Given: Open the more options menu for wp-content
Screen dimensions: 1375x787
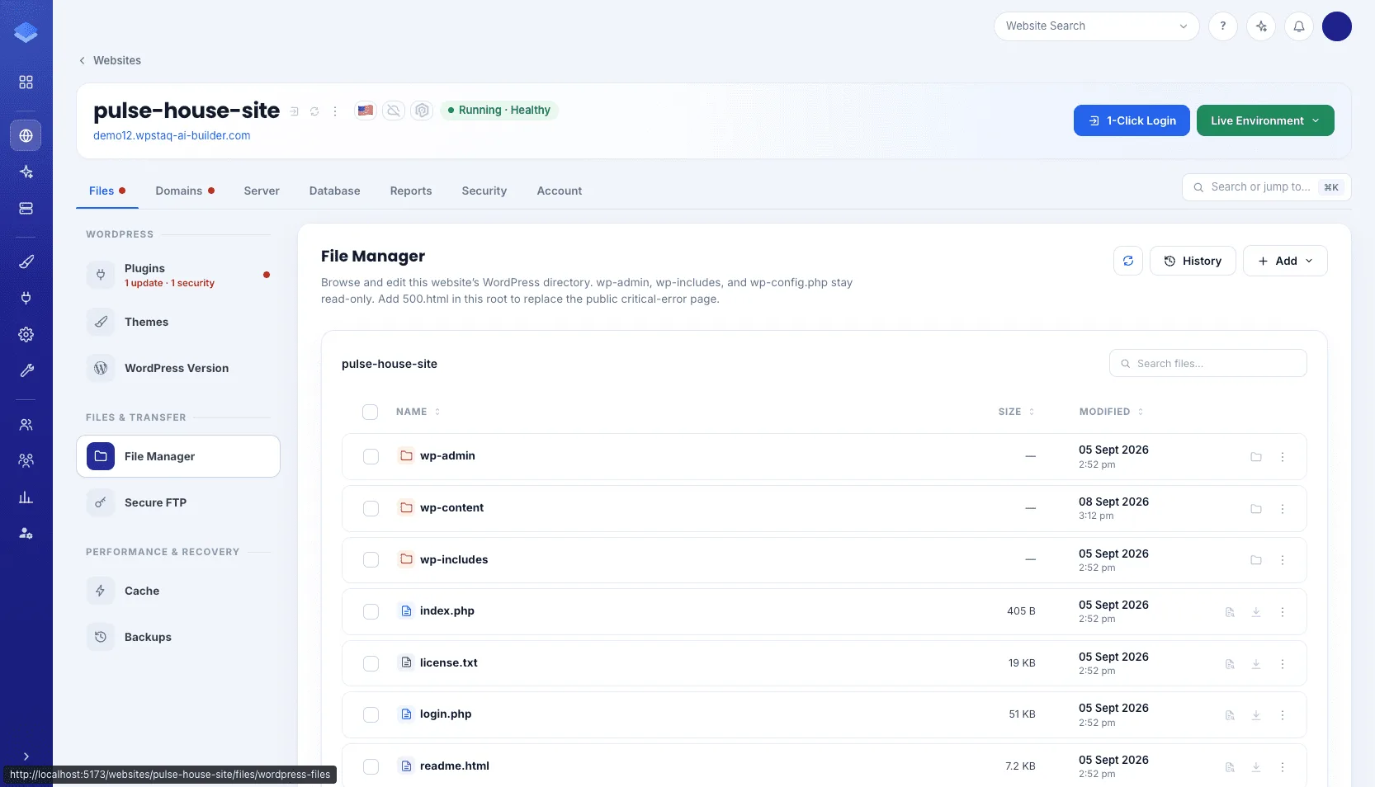Looking at the screenshot, I should tap(1283, 509).
